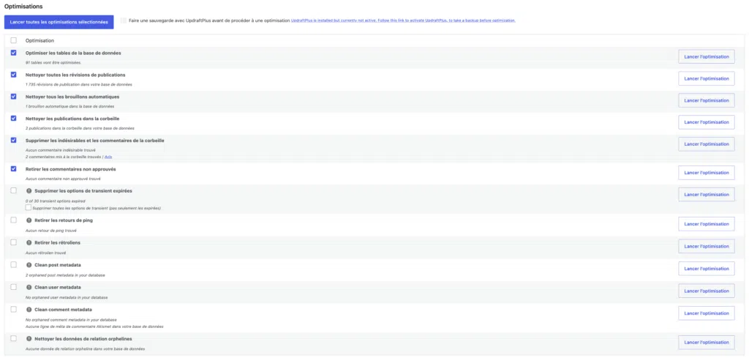Click warning icon beside Clean comment metadata

(x=29, y=309)
